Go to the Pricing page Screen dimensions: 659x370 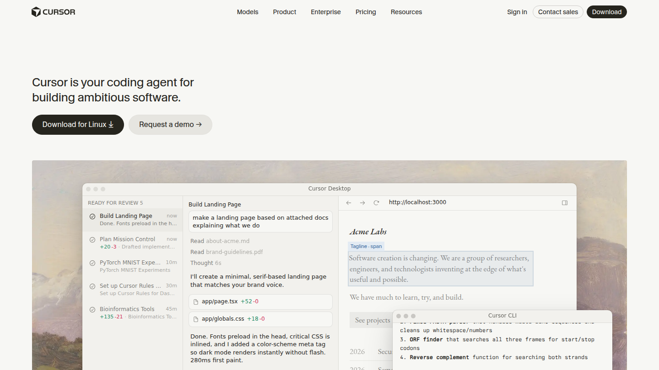pos(366,12)
